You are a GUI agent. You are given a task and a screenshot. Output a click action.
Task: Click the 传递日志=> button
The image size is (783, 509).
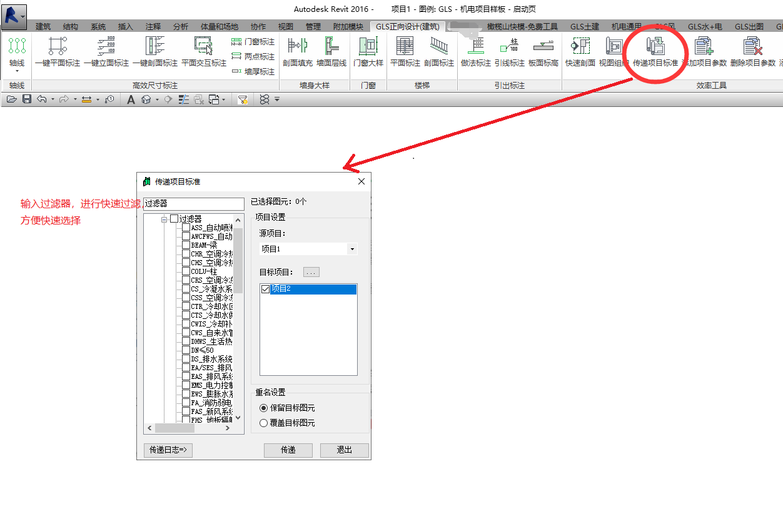click(x=168, y=450)
